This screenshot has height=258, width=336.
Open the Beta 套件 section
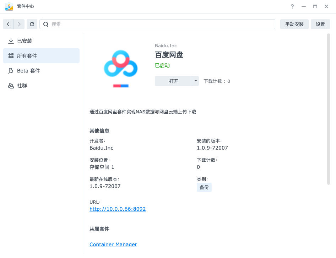click(x=28, y=71)
